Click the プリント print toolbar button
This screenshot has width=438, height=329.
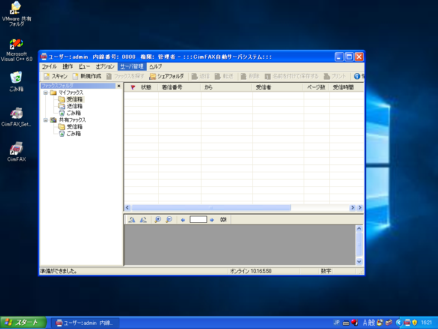[334, 76]
